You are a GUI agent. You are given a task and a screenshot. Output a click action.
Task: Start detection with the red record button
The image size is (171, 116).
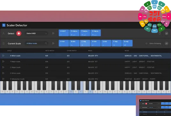[19, 33]
